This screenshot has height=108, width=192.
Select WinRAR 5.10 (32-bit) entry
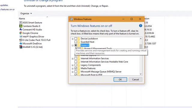(33, 47)
